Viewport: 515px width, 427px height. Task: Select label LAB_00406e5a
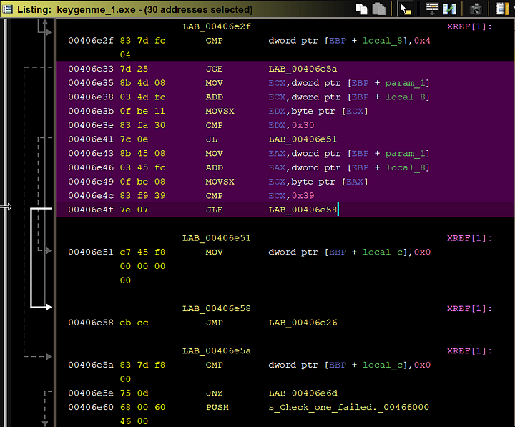pos(217,350)
